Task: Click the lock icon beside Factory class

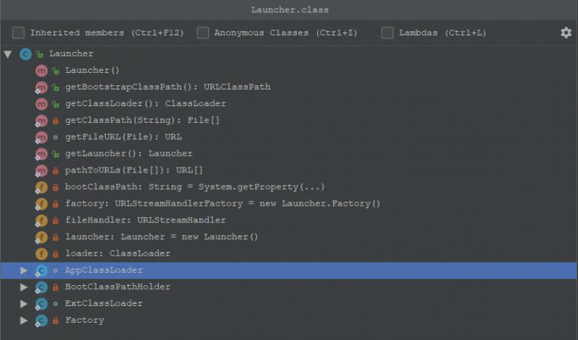Action: tap(56, 321)
